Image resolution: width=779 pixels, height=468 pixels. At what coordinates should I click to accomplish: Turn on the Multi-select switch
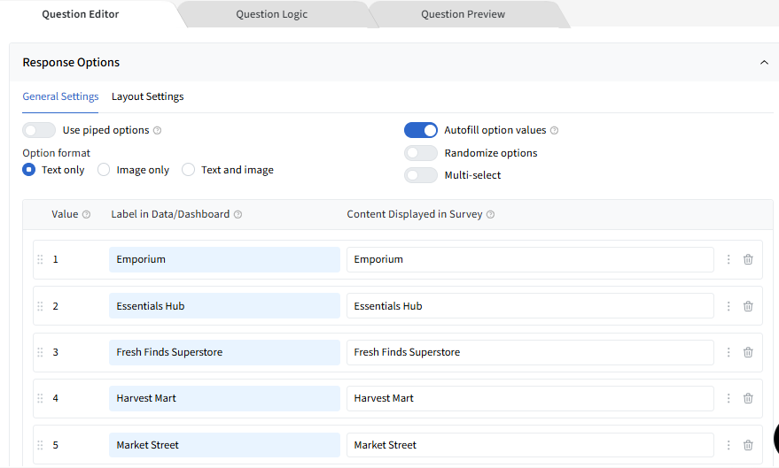click(421, 175)
